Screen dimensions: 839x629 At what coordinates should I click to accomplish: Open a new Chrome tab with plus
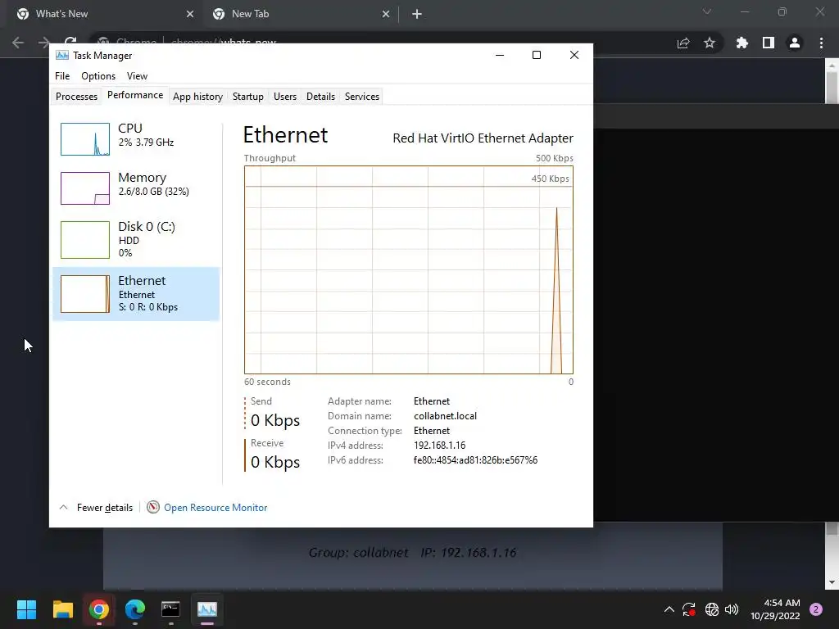tap(417, 15)
